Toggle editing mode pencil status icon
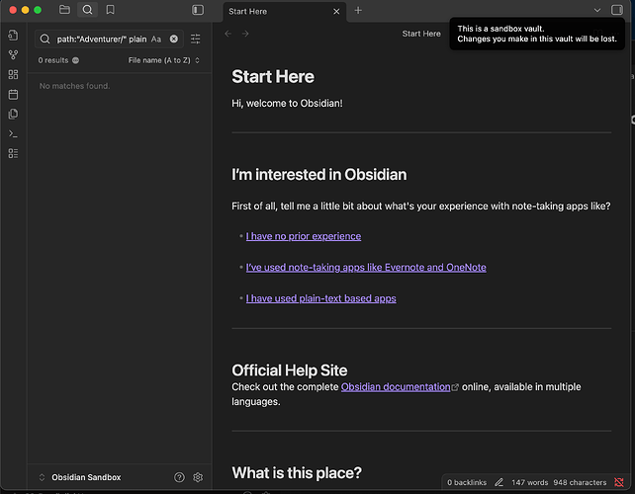This screenshot has height=494, width=635. click(x=499, y=482)
